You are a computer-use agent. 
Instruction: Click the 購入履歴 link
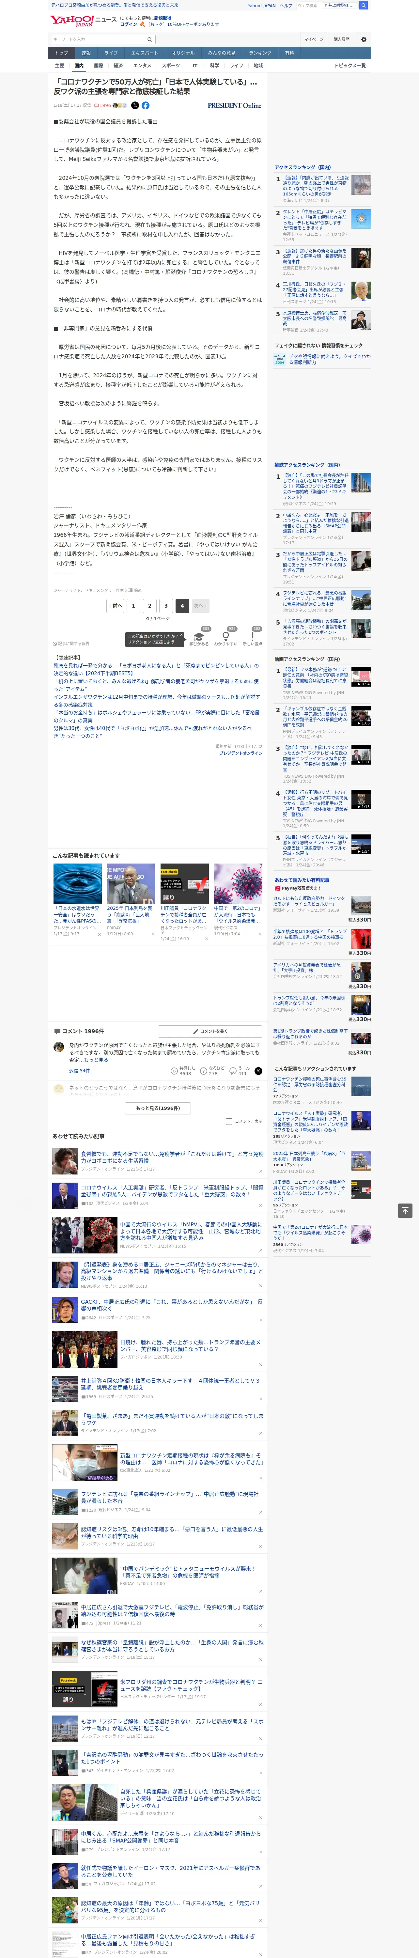341,39
